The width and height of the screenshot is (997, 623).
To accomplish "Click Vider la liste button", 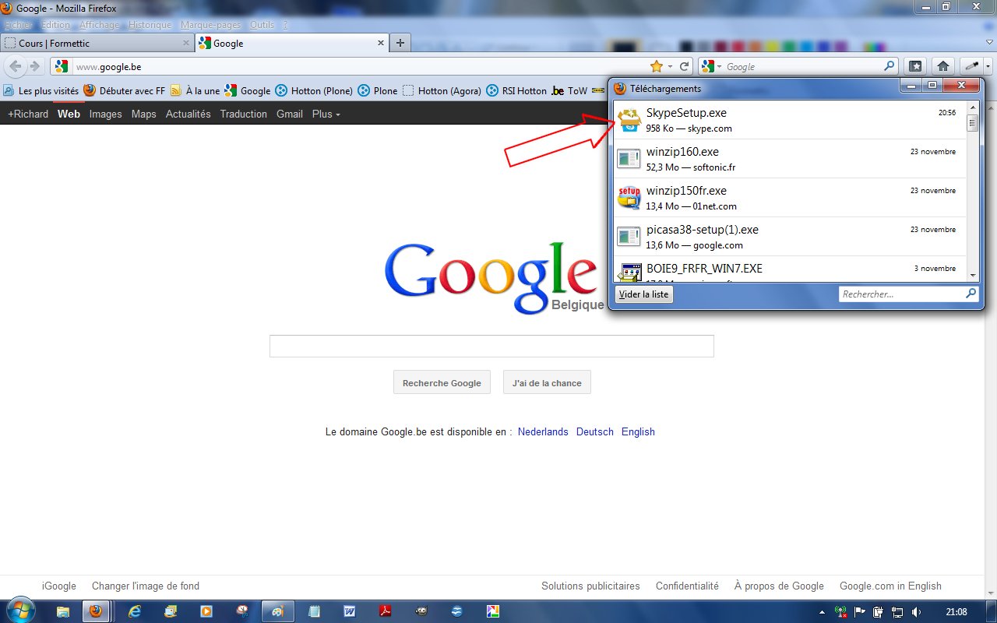I will click(x=643, y=294).
